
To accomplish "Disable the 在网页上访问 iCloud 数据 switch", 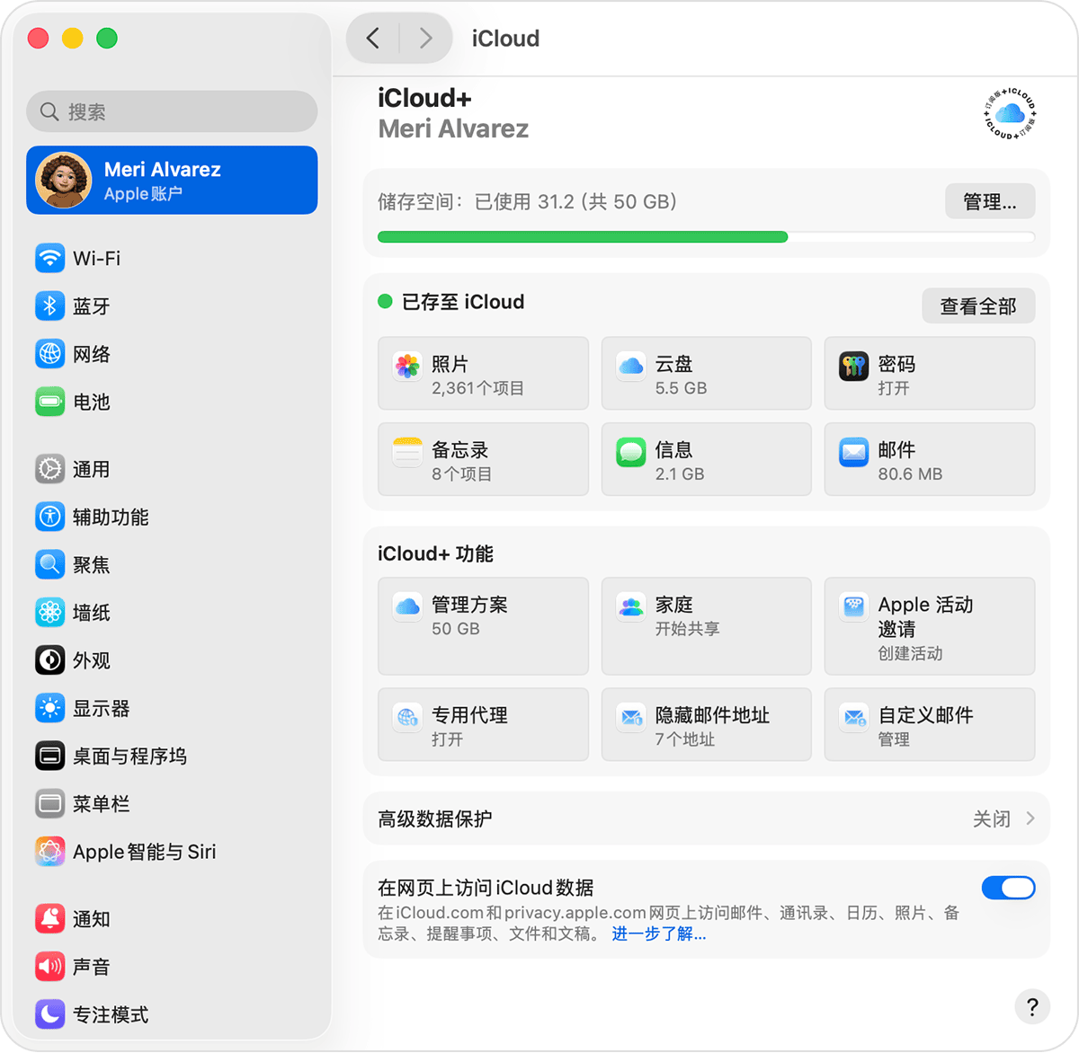I will [1008, 888].
